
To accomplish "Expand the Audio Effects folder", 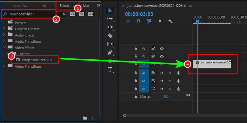I will click(4, 35).
